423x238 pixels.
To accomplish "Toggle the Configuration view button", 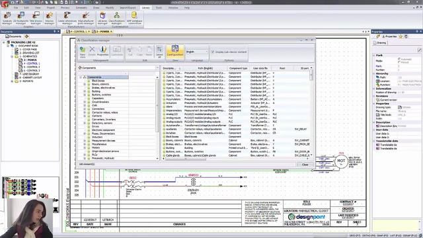I will [x=174, y=51].
